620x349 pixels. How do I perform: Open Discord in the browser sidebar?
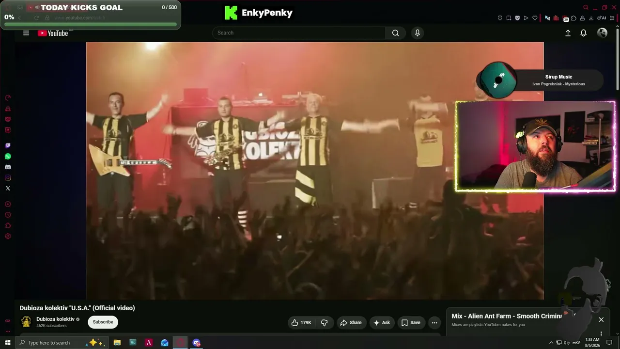pos(8,167)
